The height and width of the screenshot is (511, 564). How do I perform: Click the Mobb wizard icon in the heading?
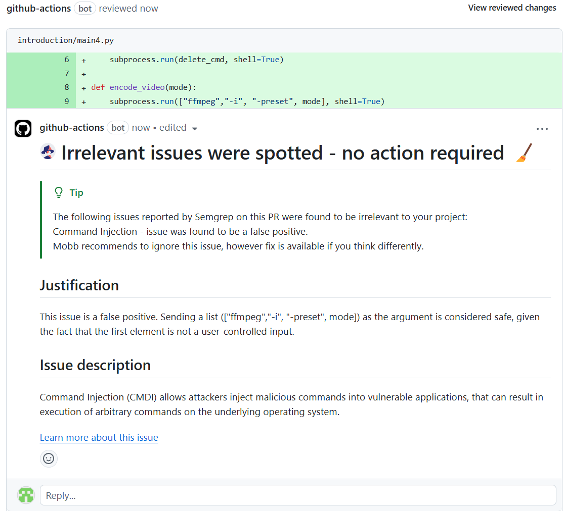pos(48,152)
